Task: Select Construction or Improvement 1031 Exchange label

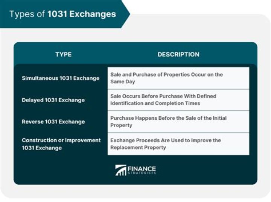Action: (61, 144)
